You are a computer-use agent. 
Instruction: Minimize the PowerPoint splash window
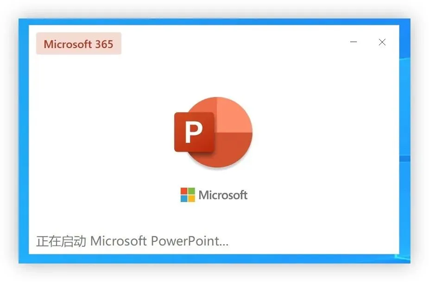click(x=353, y=42)
